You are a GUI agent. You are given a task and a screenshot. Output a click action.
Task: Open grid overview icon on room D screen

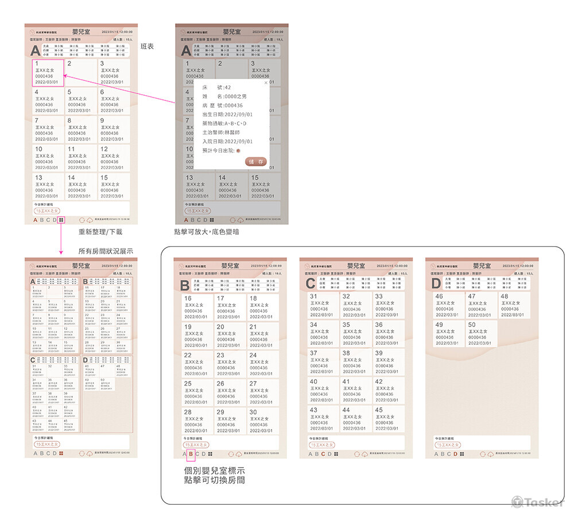pyautogui.click(x=462, y=454)
